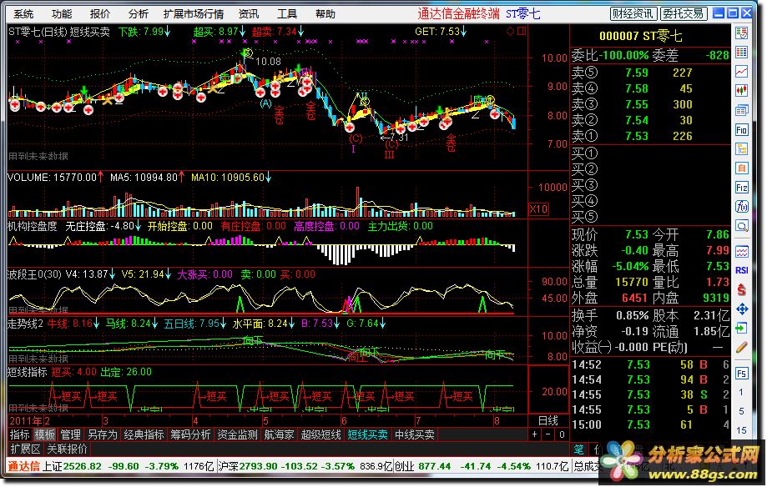The image size is (767, 487).
Task: Click the 笔 tick detail tab
Action: 579,449
